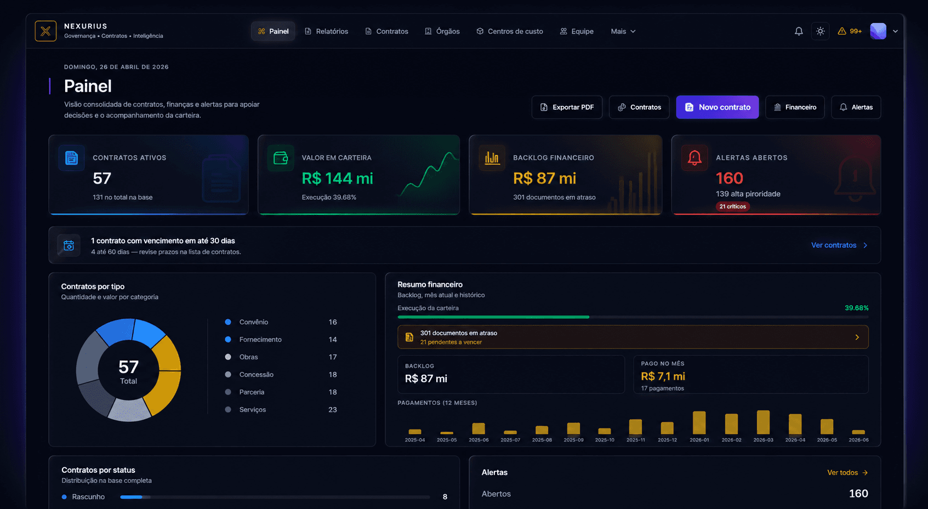The image size is (928, 509).
Task: Click the 2026-03 payment bar on chart
Action: point(763,425)
